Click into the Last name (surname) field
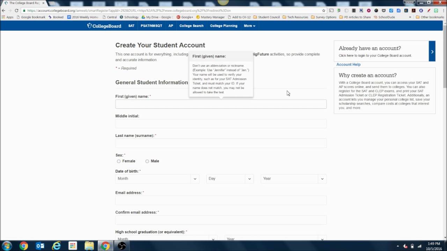 221,143
